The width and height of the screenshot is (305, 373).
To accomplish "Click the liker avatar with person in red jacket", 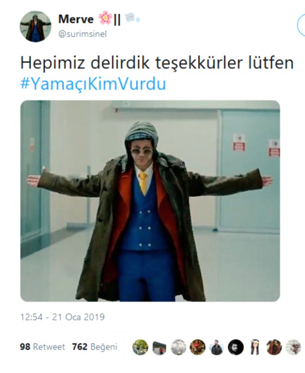I will [x=159, y=348].
